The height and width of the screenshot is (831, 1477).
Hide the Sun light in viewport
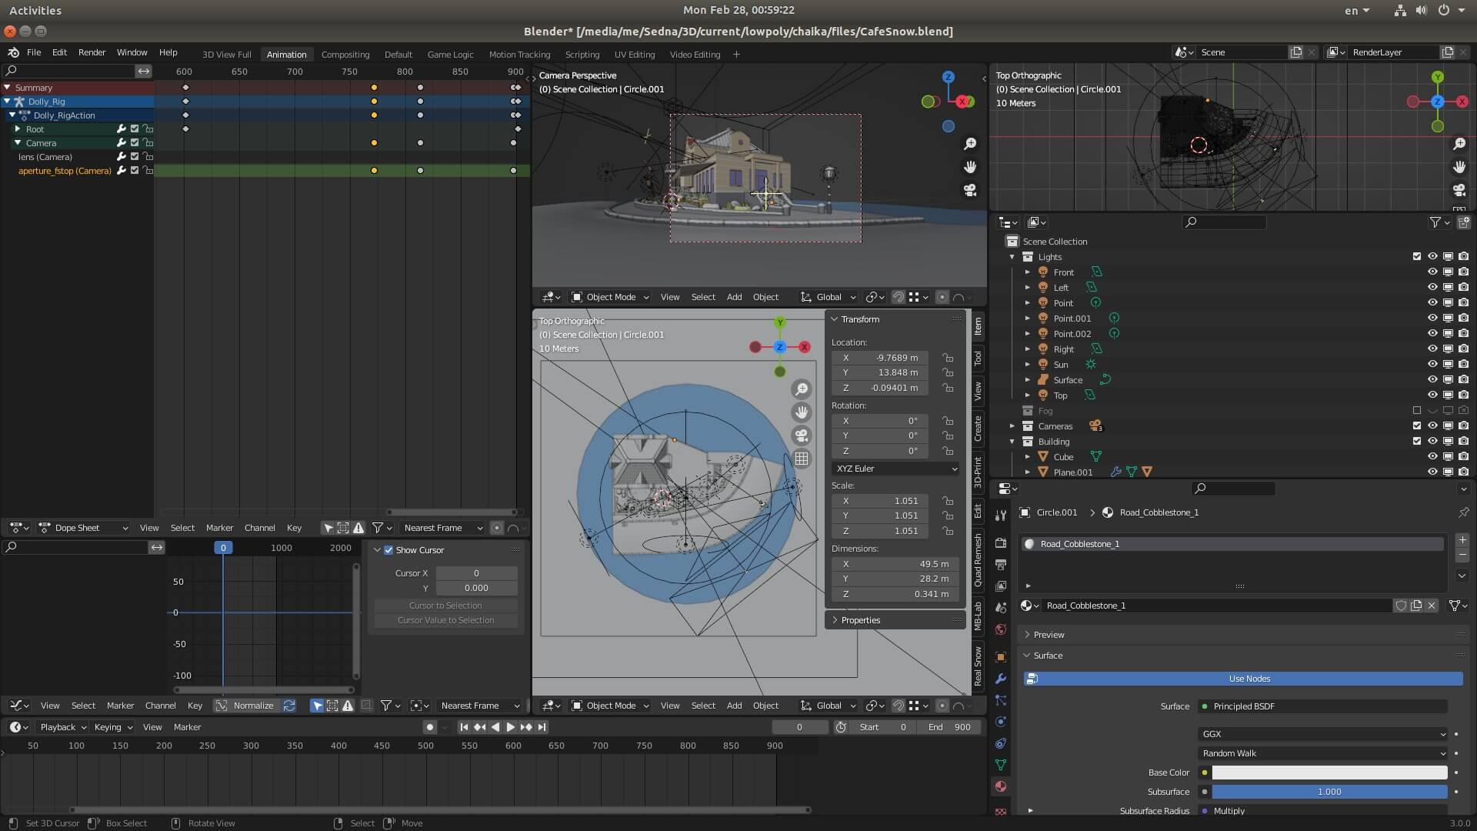[x=1432, y=365]
